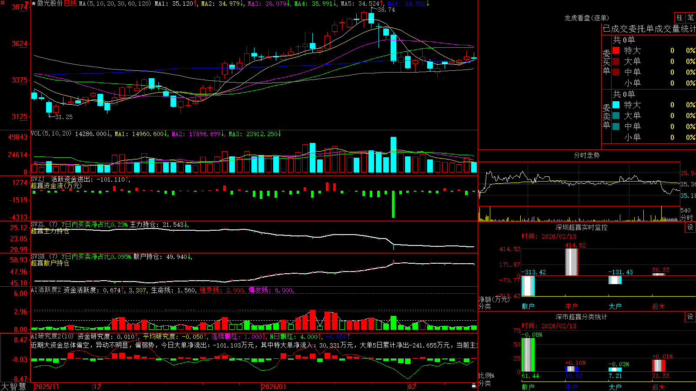
Task: Click 主力持仓: 21.543 value
Action: click(157, 225)
